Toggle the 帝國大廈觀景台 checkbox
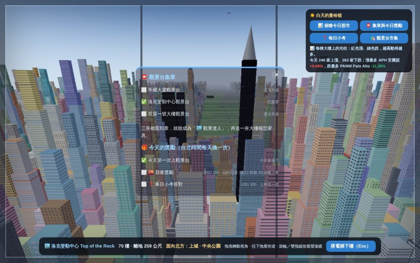The width and height of the screenshot is (420, 263). pyautogui.click(x=144, y=90)
